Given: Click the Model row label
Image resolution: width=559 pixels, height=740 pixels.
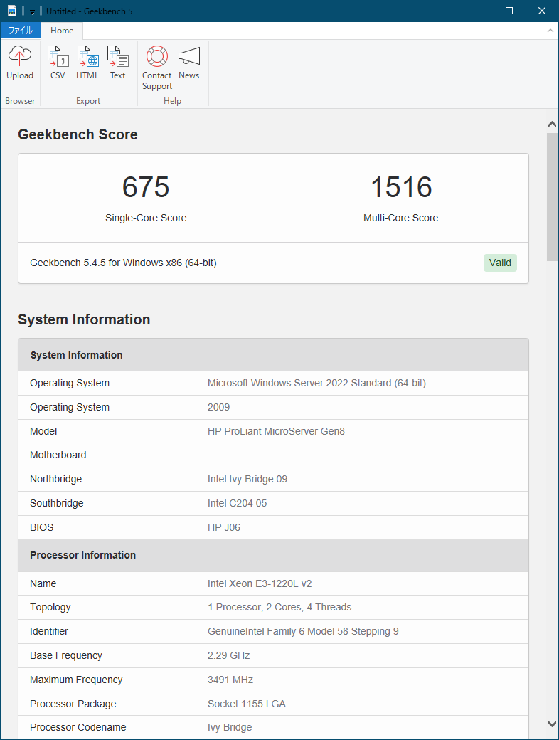Looking at the screenshot, I should (x=43, y=431).
